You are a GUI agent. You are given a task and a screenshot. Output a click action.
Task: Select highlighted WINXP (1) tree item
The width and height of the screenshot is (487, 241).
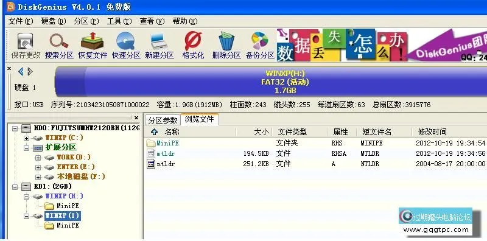[63, 216]
